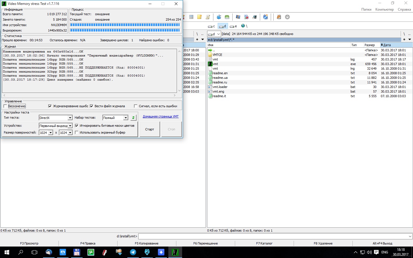Viewport: 413px width, 258px height.
Task: Open the Домашняя страница VMT link
Action: [x=161, y=116]
